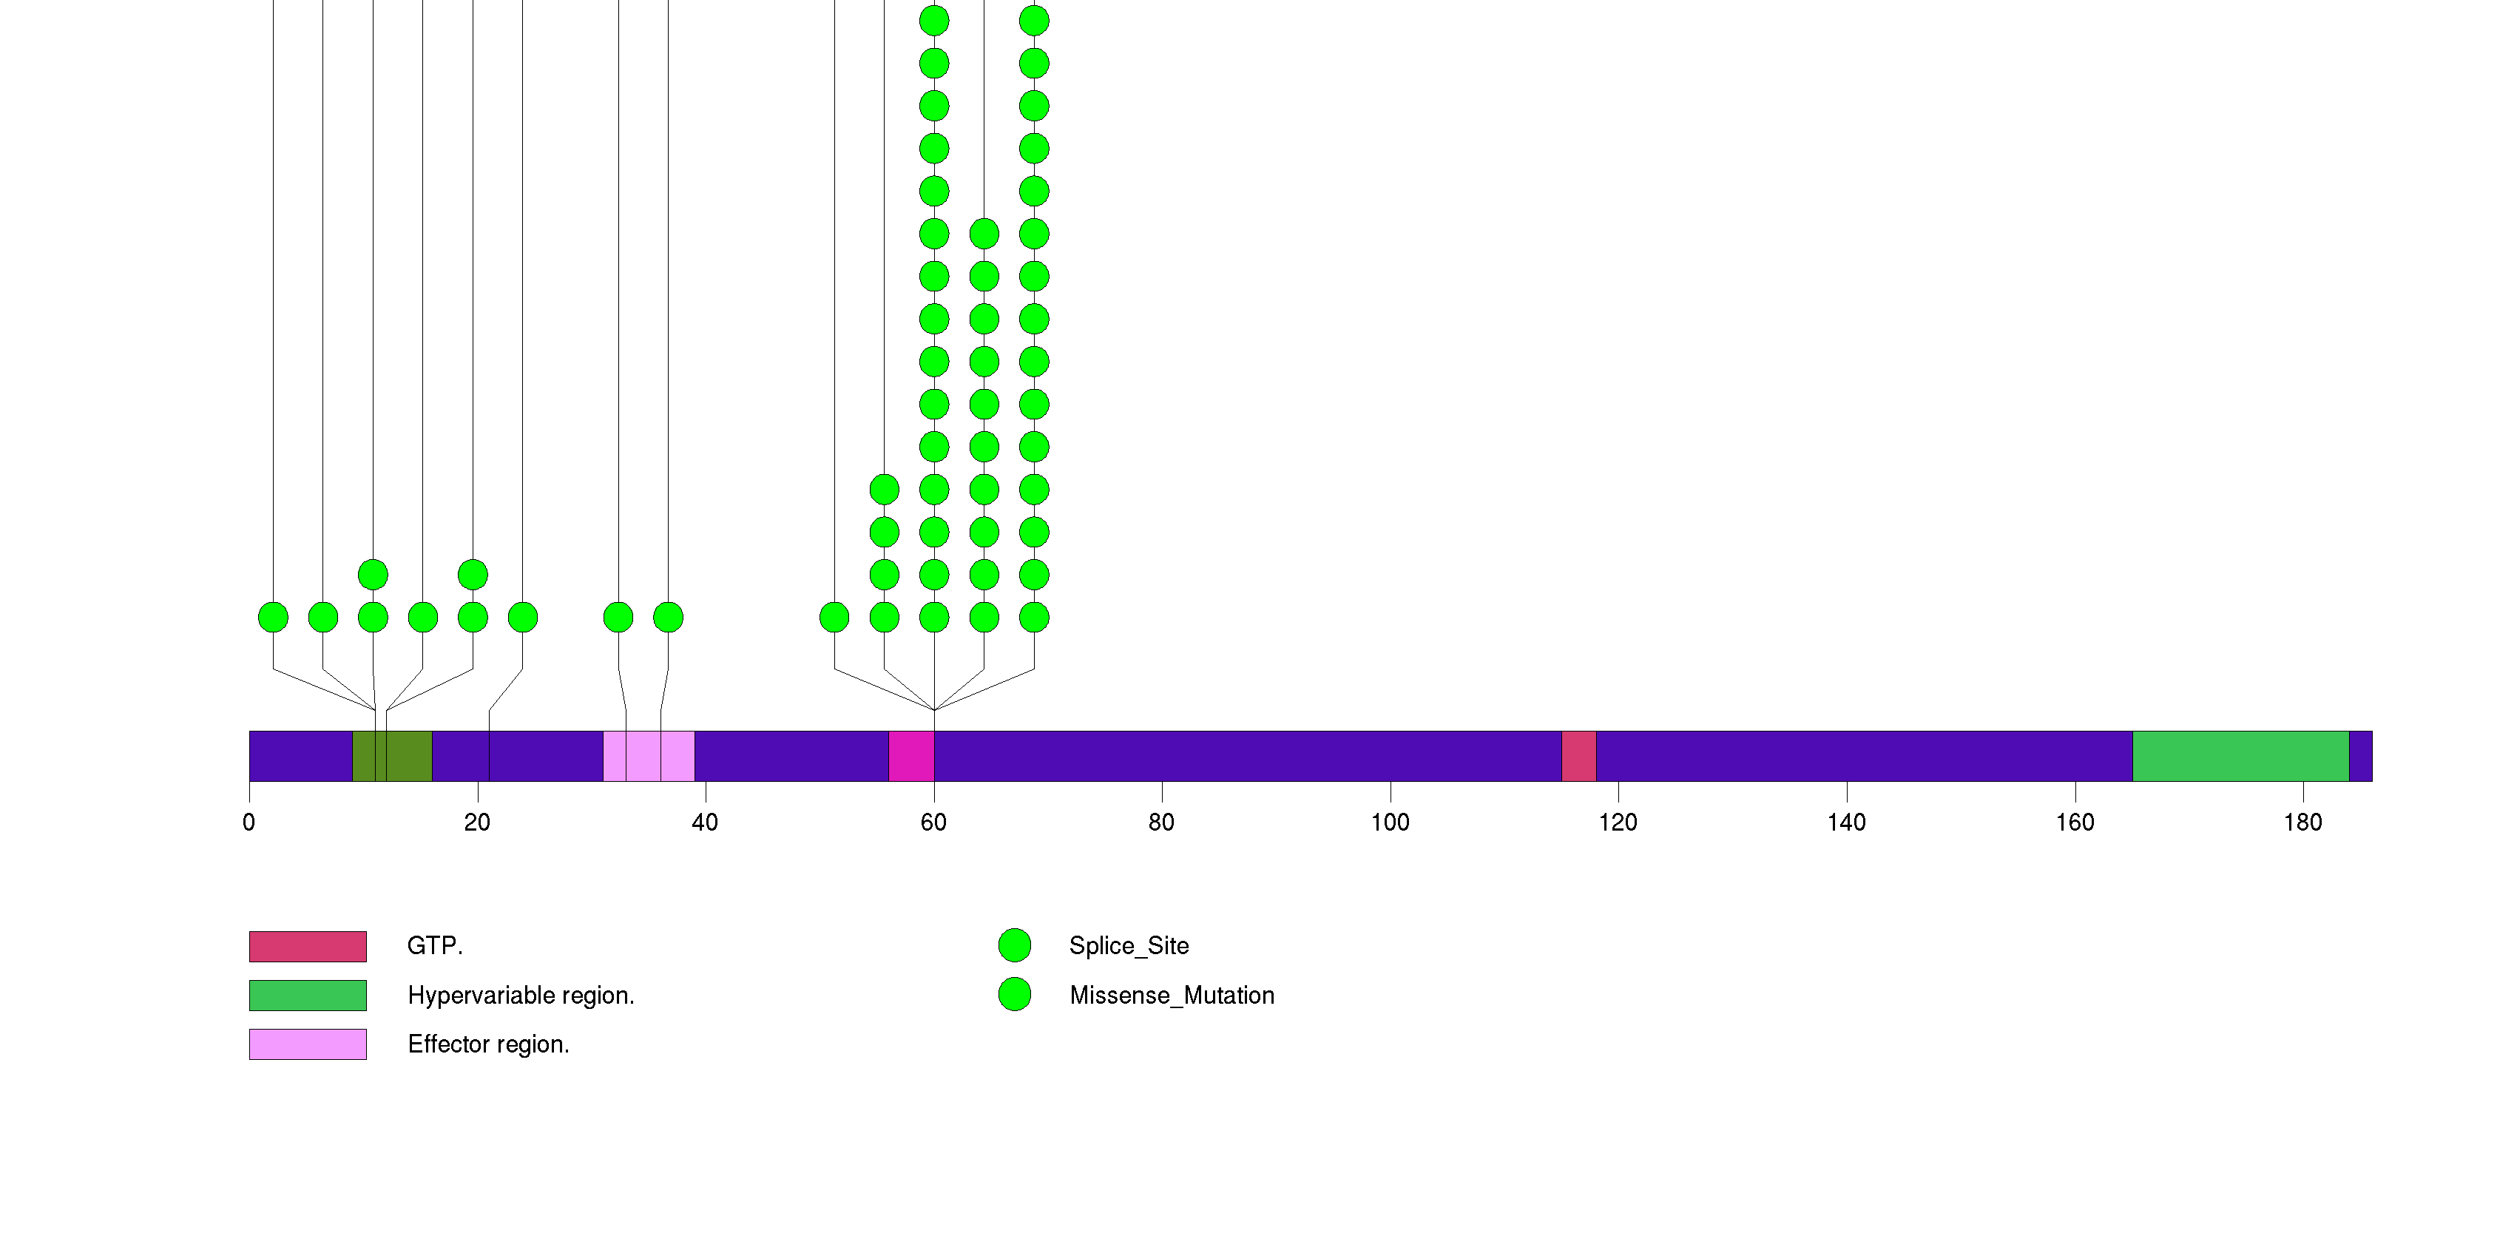Click the magenta segment just before position 60
This screenshot has height=1250, width=2497.
pos(910,756)
